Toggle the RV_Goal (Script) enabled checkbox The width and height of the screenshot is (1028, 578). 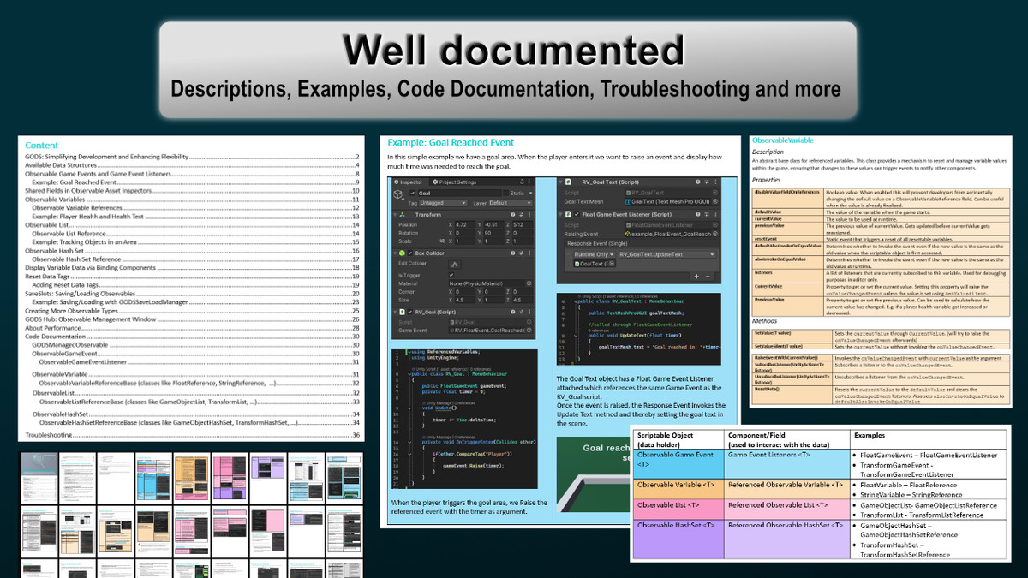click(409, 312)
